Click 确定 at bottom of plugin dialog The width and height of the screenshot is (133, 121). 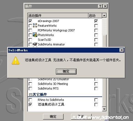(x=53, y=117)
